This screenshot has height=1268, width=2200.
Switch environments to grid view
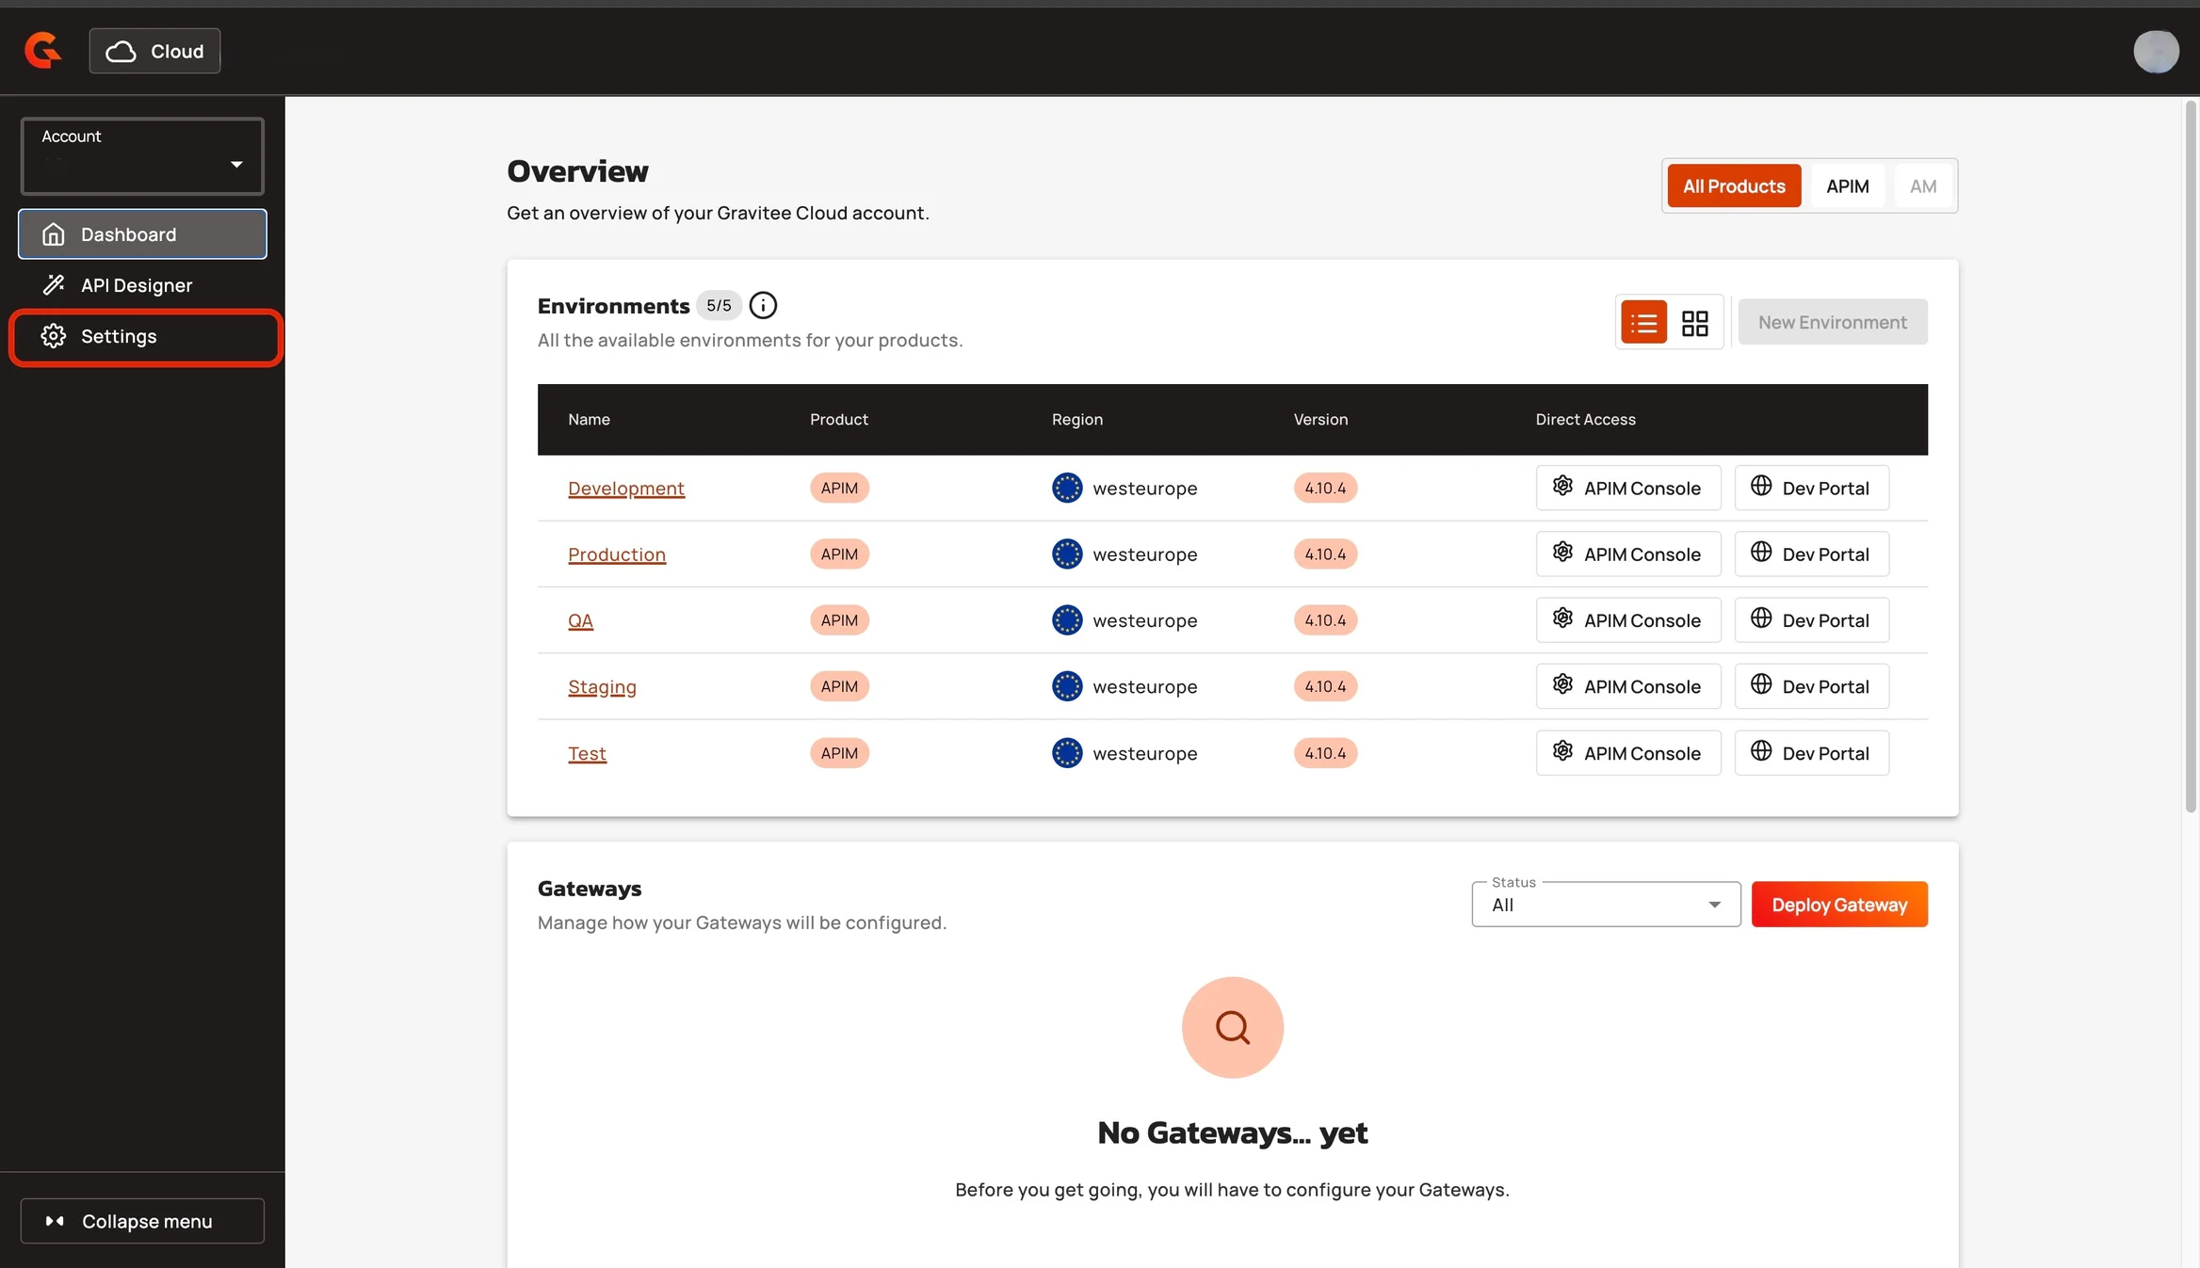[1694, 323]
